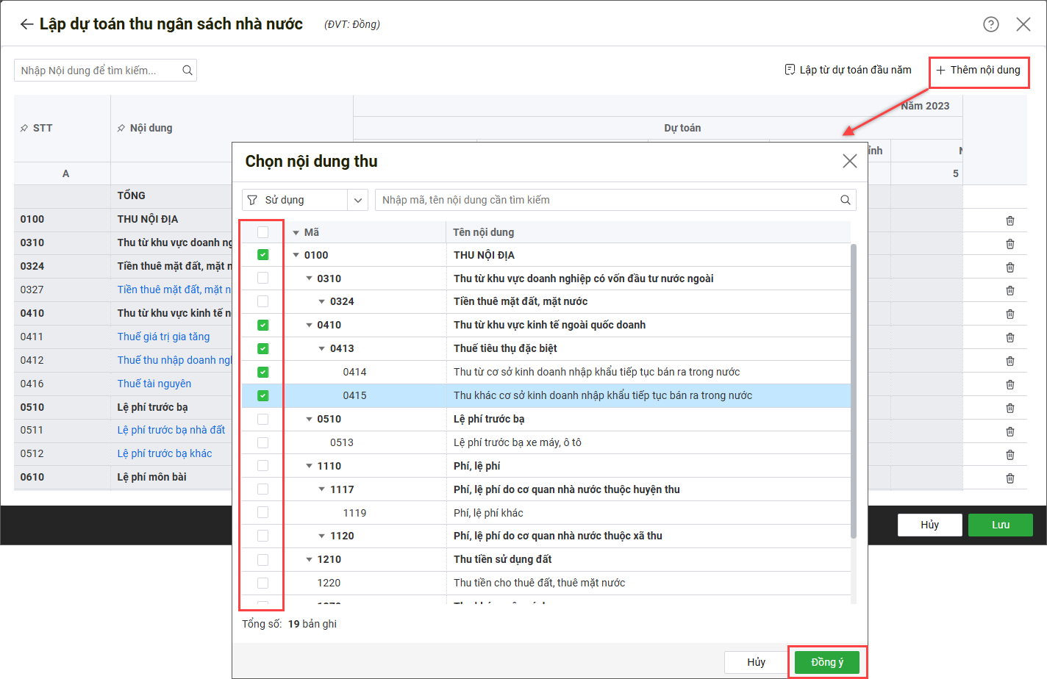The image size is (1047, 679).
Task: Click the search icon in the dialog search field
Action: pyautogui.click(x=845, y=200)
